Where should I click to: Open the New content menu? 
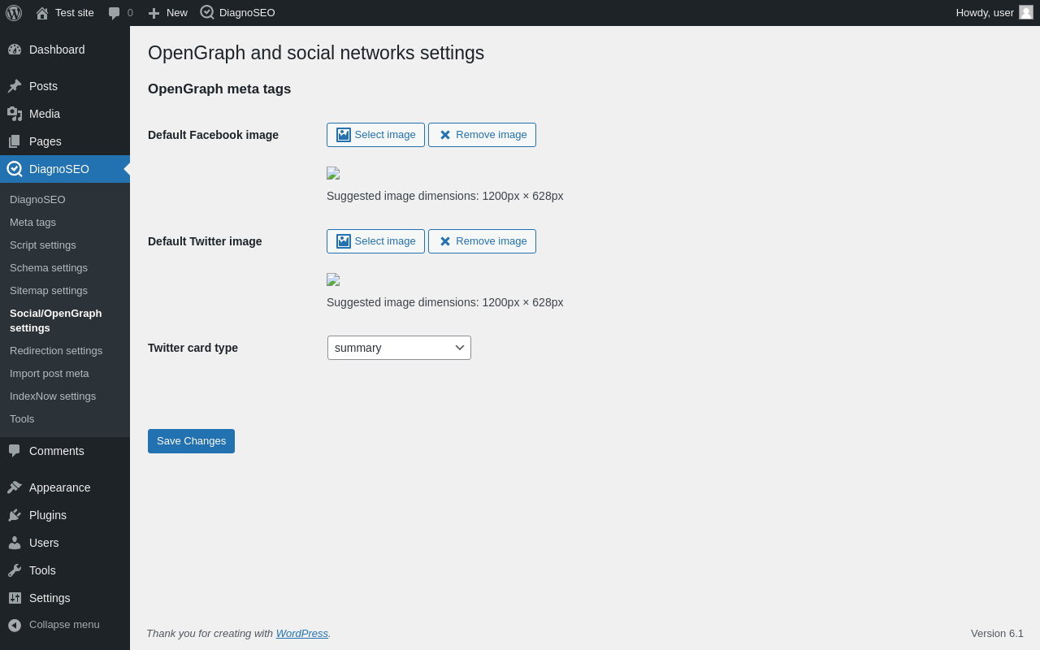(x=167, y=13)
